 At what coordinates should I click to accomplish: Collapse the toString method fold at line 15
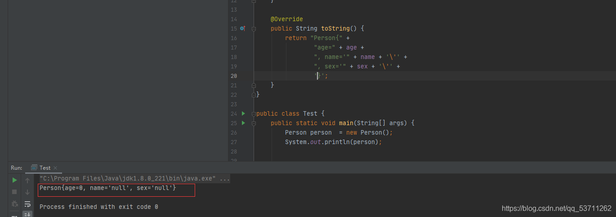pos(254,28)
